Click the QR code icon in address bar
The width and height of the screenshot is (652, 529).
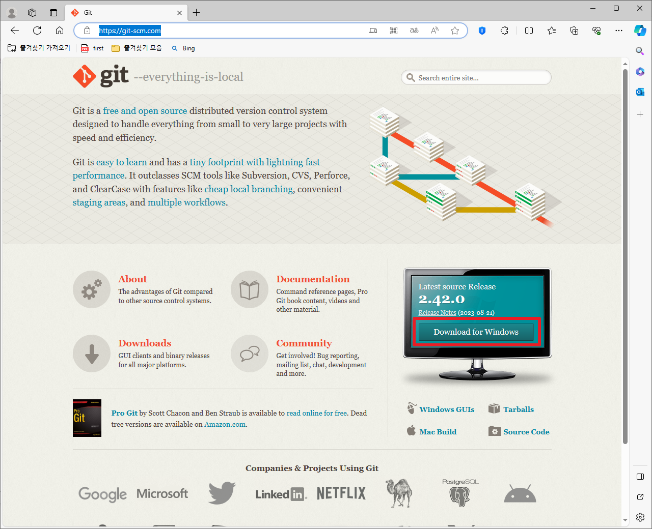pos(394,31)
